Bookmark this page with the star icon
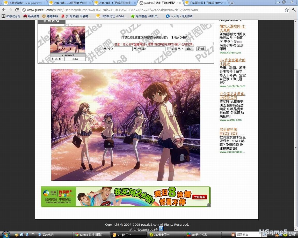This screenshot has height=238, width=298. (x=287, y=10)
